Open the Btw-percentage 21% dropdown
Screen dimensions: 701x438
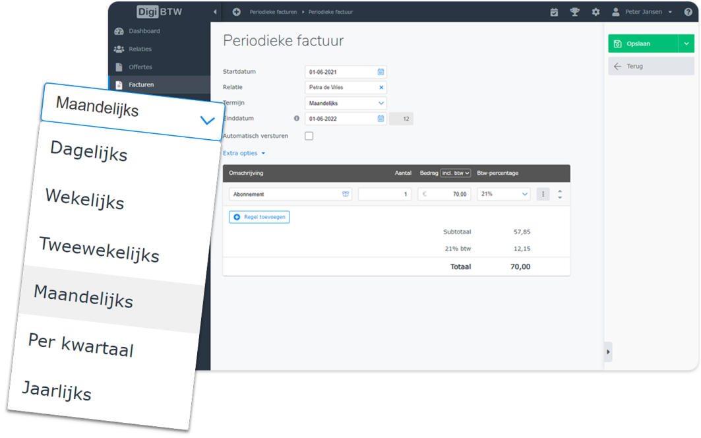coord(504,194)
